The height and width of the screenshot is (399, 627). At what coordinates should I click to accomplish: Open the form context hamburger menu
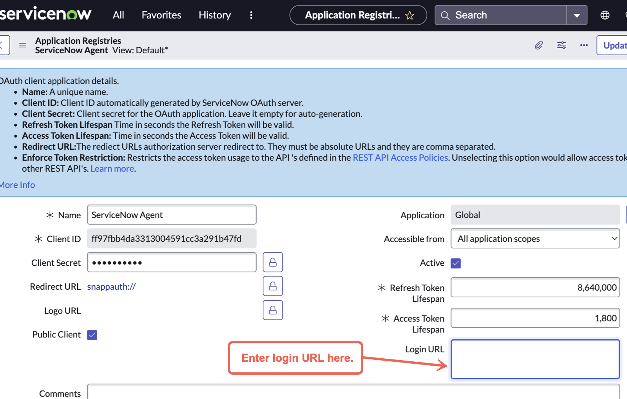(23, 45)
